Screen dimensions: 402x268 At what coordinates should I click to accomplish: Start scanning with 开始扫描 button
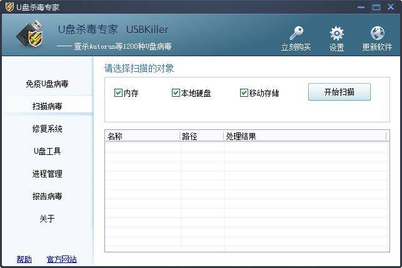tap(339, 92)
